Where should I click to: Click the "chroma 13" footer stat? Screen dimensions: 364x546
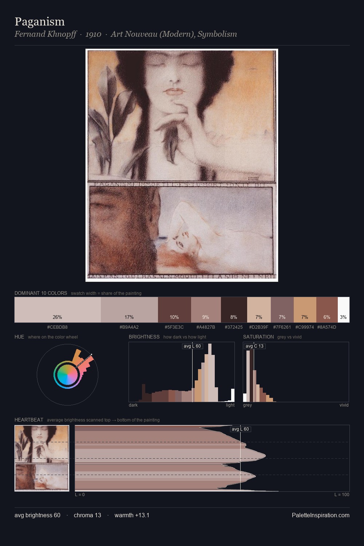(87, 515)
